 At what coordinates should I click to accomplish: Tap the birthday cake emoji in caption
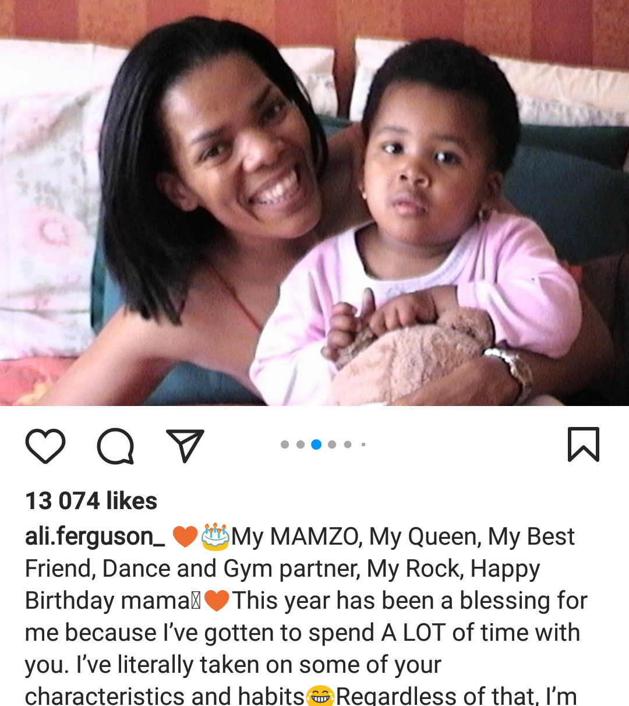tap(215, 536)
